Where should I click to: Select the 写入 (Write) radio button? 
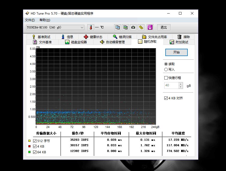coord(166,69)
